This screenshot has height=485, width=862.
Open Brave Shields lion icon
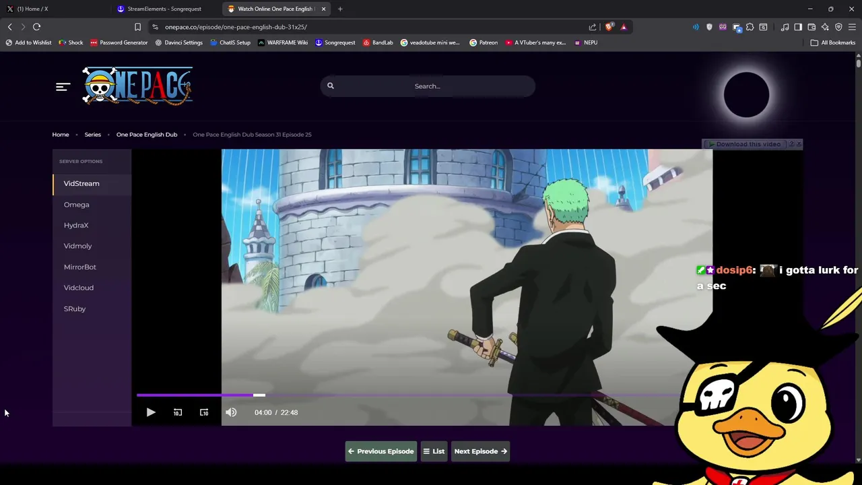tap(609, 27)
